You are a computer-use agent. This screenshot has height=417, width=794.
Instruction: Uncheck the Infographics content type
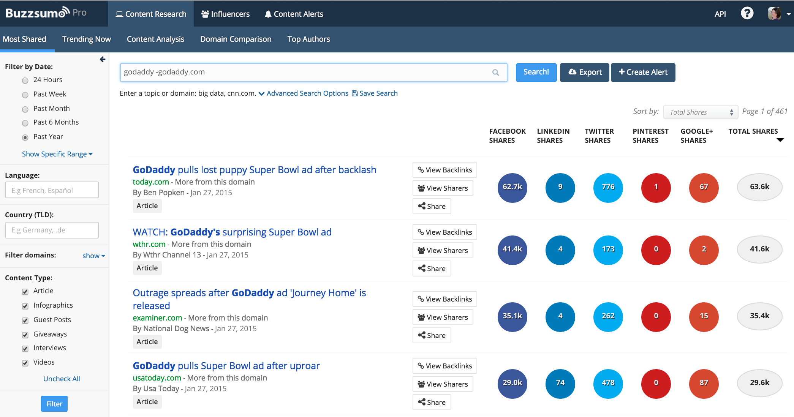pyautogui.click(x=25, y=306)
